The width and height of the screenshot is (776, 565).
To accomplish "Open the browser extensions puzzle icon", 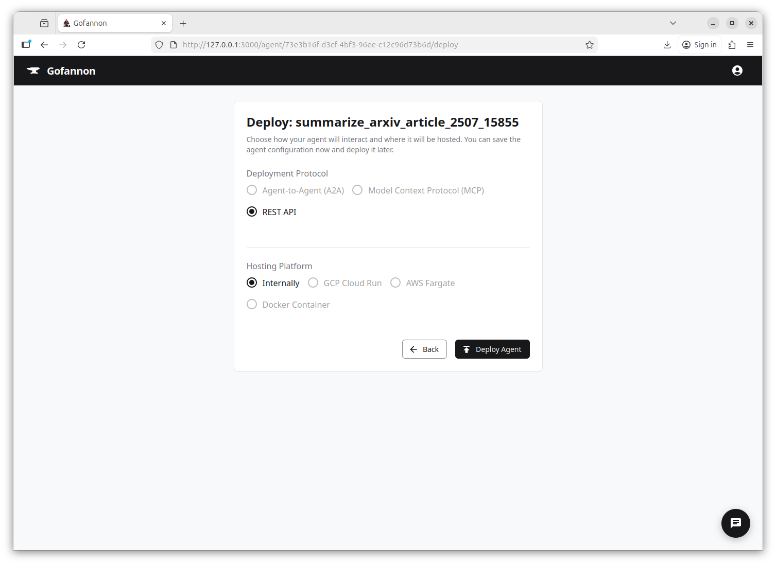I will point(732,45).
